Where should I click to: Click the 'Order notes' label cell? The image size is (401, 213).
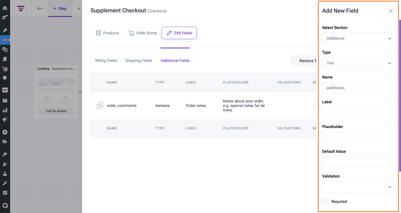click(196, 106)
